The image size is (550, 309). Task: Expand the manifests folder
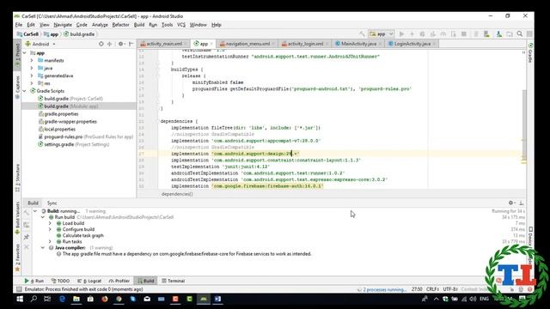coord(32,60)
